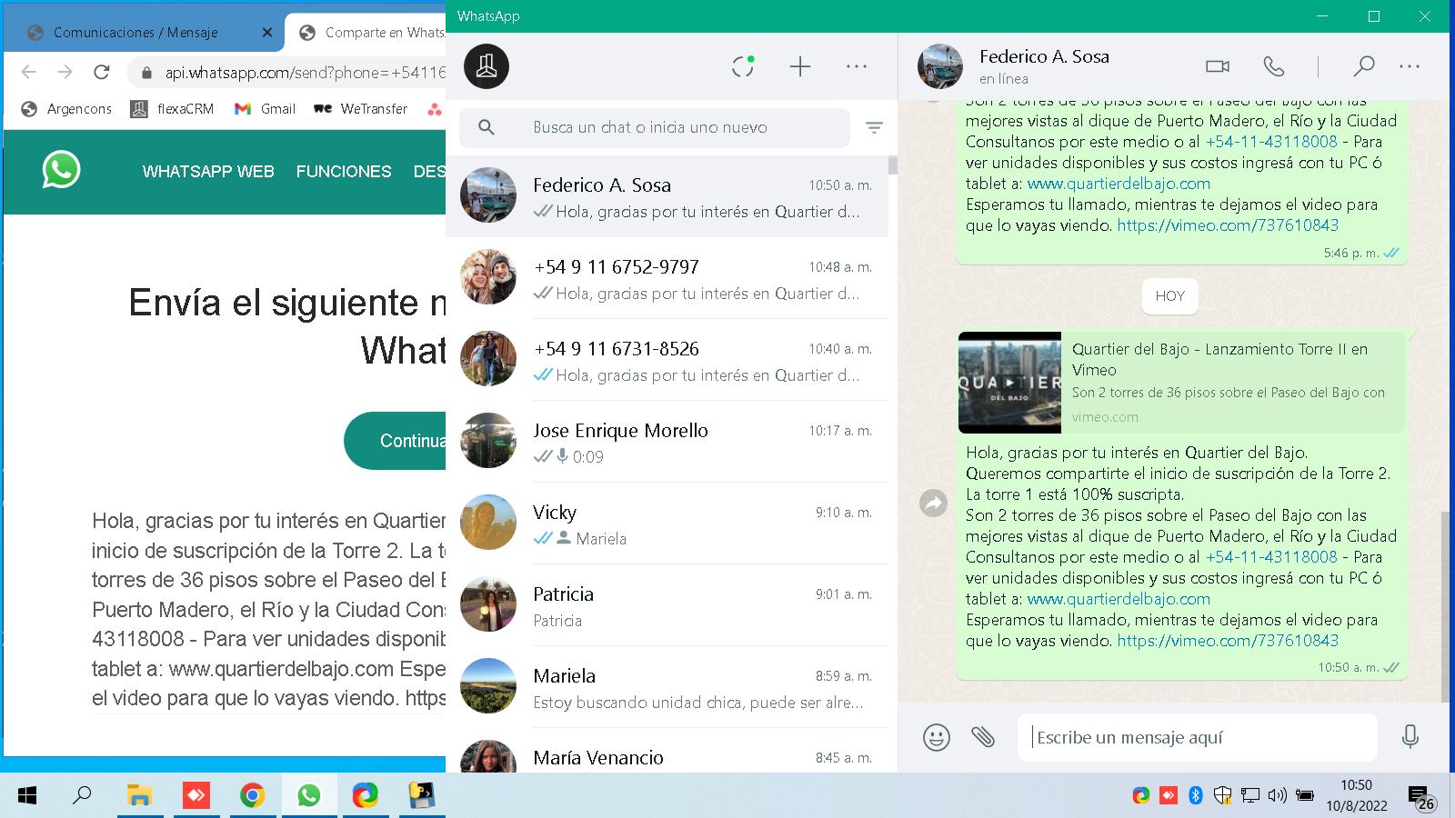Screen dimensions: 1455x818
Task: Open the vimeo.com/737610843 link in the 5:46 p.m. message
Action: [x=1228, y=225]
